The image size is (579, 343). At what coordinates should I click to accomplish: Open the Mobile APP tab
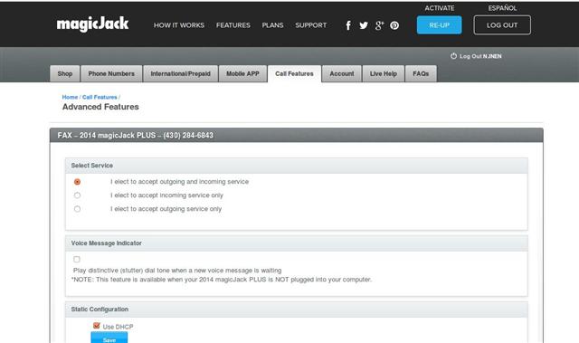(x=242, y=74)
